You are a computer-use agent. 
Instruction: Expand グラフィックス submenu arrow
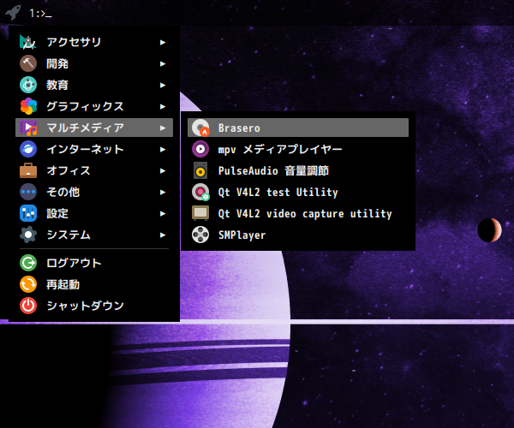pyautogui.click(x=163, y=106)
